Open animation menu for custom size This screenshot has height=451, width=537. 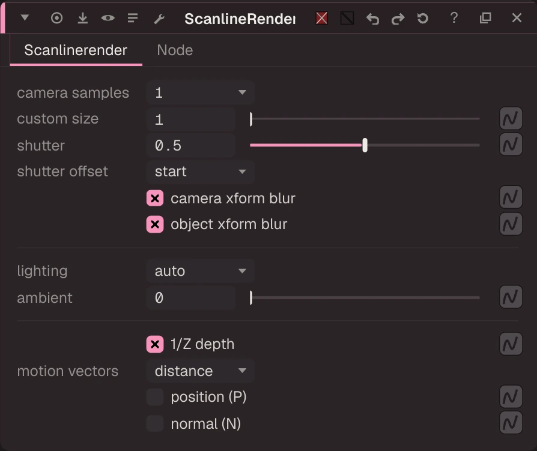[511, 119]
